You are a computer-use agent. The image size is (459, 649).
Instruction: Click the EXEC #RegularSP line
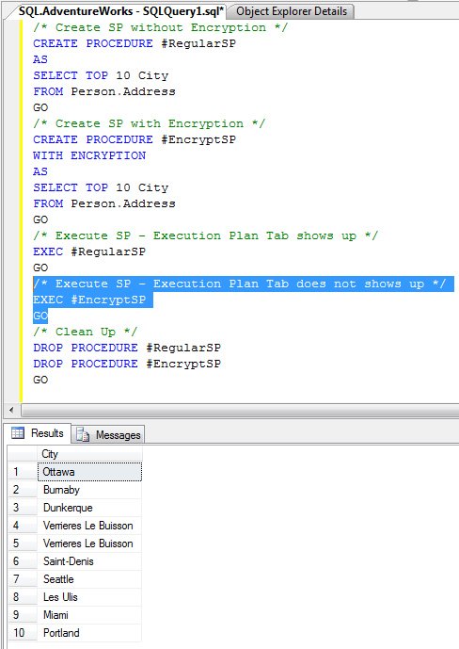click(x=89, y=251)
